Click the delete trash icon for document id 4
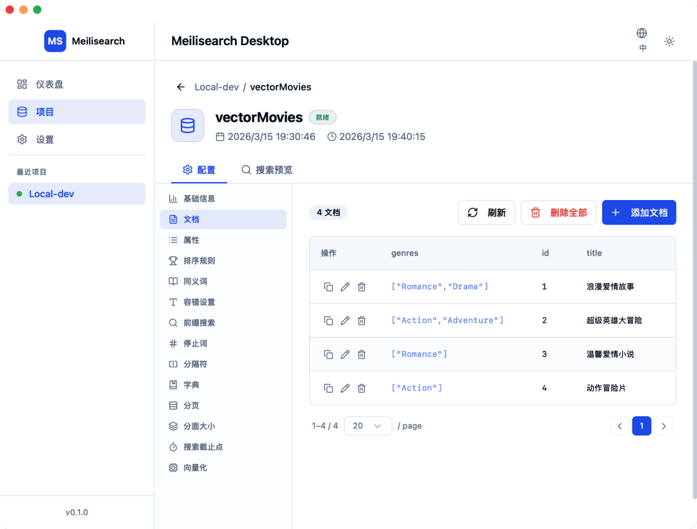This screenshot has height=529, width=697. click(361, 388)
